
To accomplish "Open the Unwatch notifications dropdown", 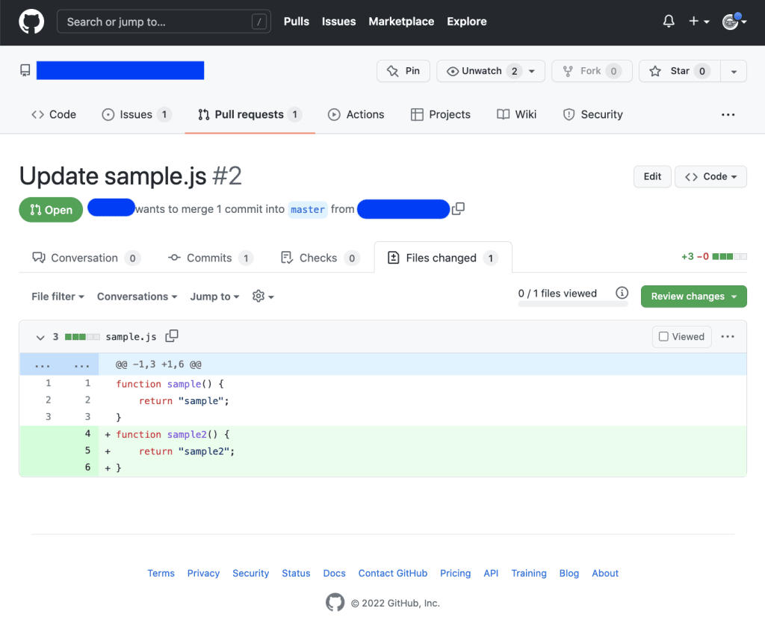I will (490, 71).
